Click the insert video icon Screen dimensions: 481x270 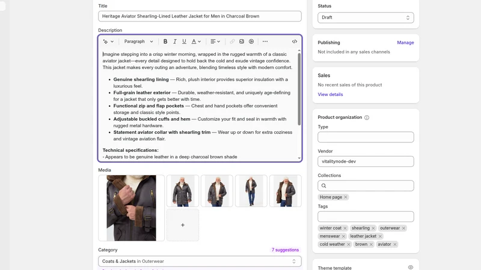point(251,41)
